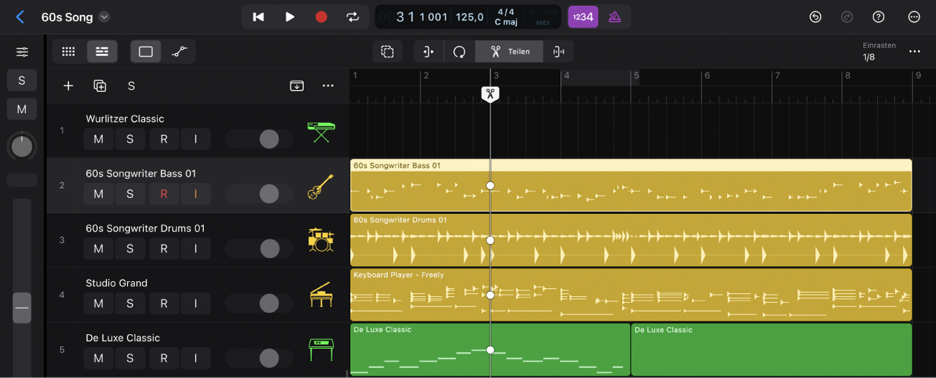Viewport: 936px width, 378px height.
Task: Click the add track plus button
Action: click(68, 86)
